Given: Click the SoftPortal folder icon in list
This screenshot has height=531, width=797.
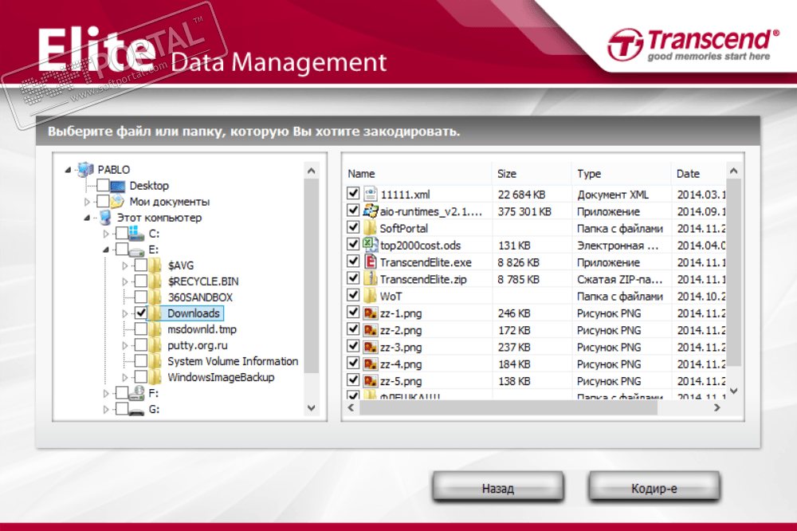Looking at the screenshot, I should coord(371,228).
